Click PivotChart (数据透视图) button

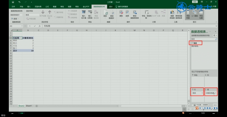(x=172, y=15)
